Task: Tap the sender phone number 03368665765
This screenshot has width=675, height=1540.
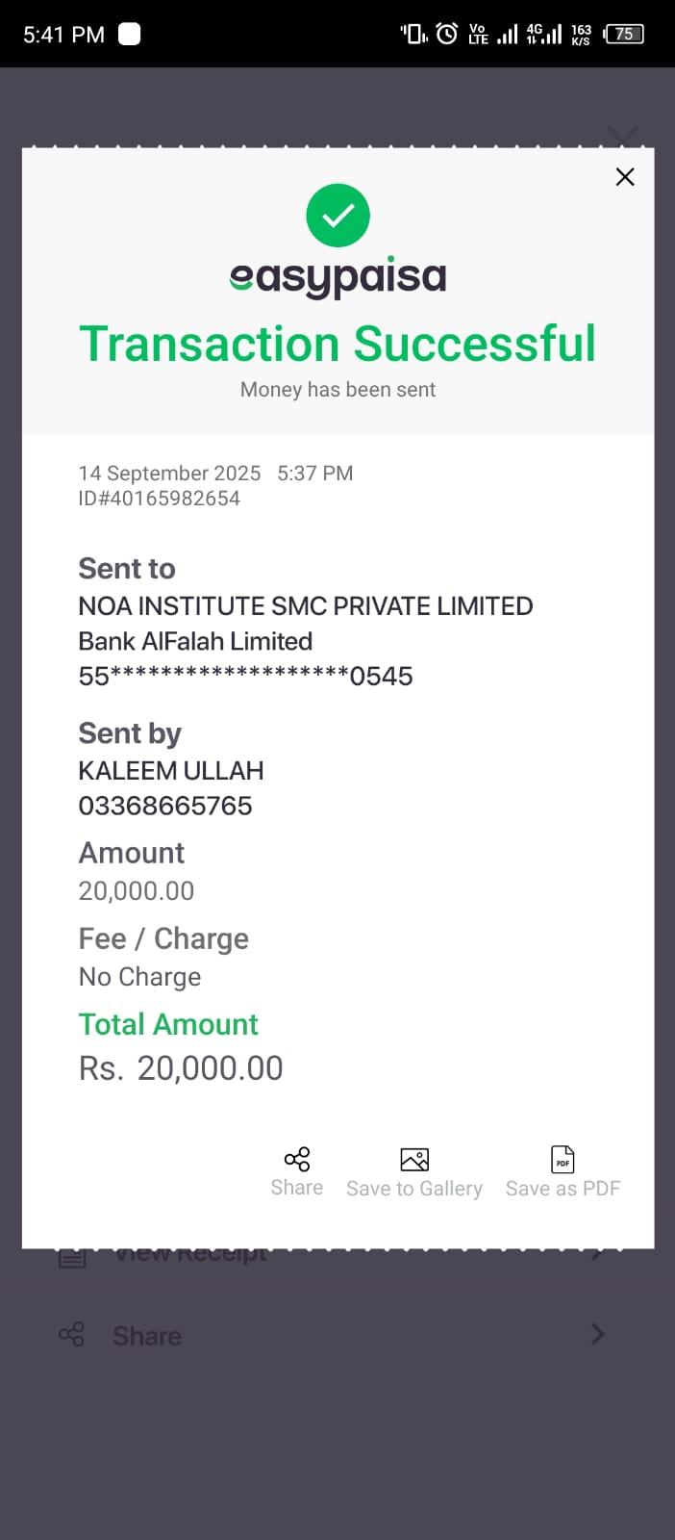Action: point(165,806)
